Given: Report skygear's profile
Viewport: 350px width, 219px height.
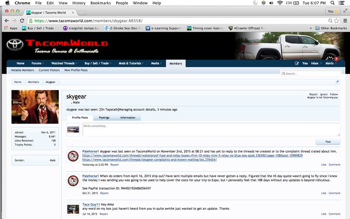Looking at the screenshot, I should coord(313,94).
